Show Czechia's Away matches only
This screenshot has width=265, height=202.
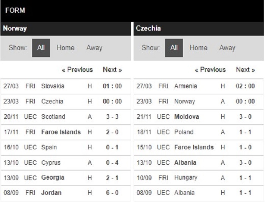click(x=227, y=48)
